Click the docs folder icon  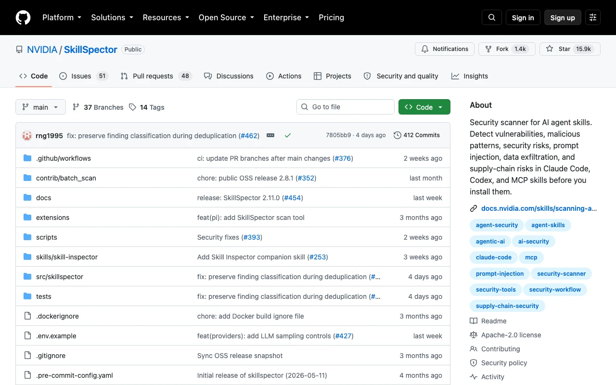point(27,198)
